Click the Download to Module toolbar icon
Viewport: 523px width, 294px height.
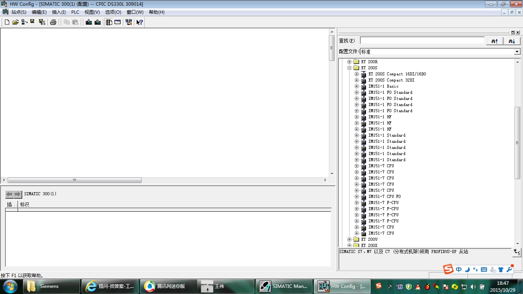[89, 22]
